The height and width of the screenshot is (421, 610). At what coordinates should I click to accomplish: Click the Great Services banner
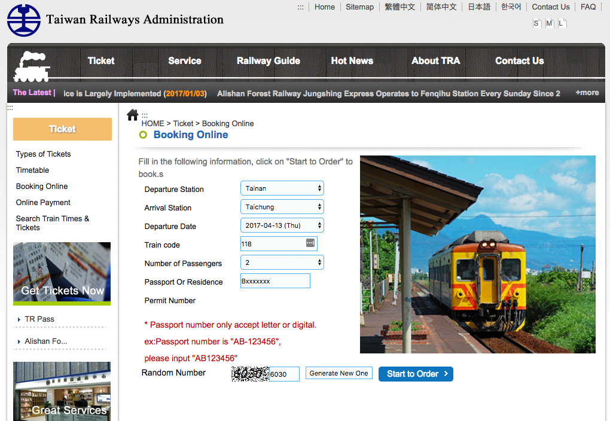point(62,392)
